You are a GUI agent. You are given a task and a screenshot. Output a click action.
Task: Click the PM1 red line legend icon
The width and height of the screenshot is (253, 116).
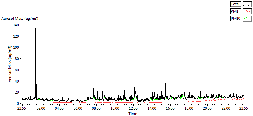pos(247,11)
